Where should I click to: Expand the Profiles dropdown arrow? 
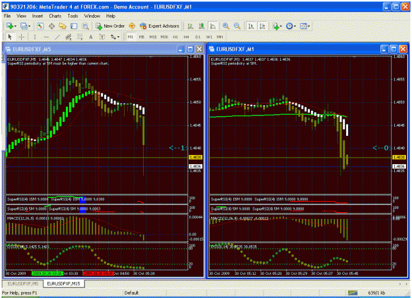pos(30,26)
